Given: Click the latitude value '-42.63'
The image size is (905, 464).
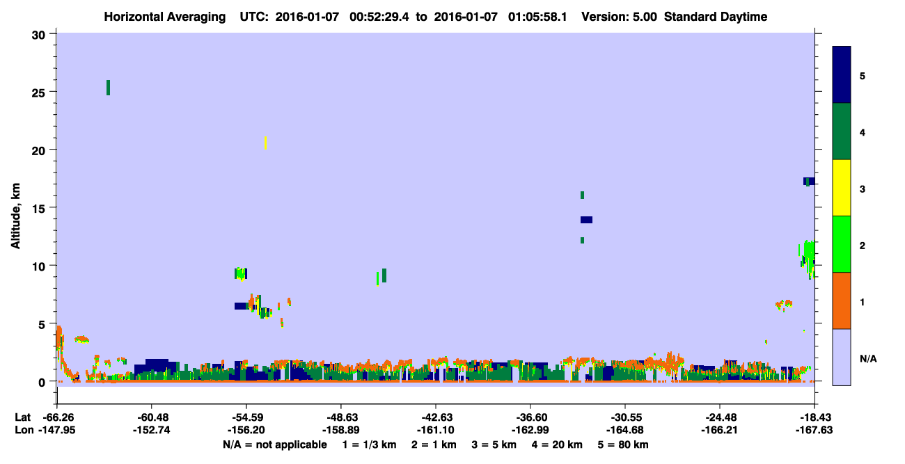Looking at the screenshot, I should click(436, 417).
